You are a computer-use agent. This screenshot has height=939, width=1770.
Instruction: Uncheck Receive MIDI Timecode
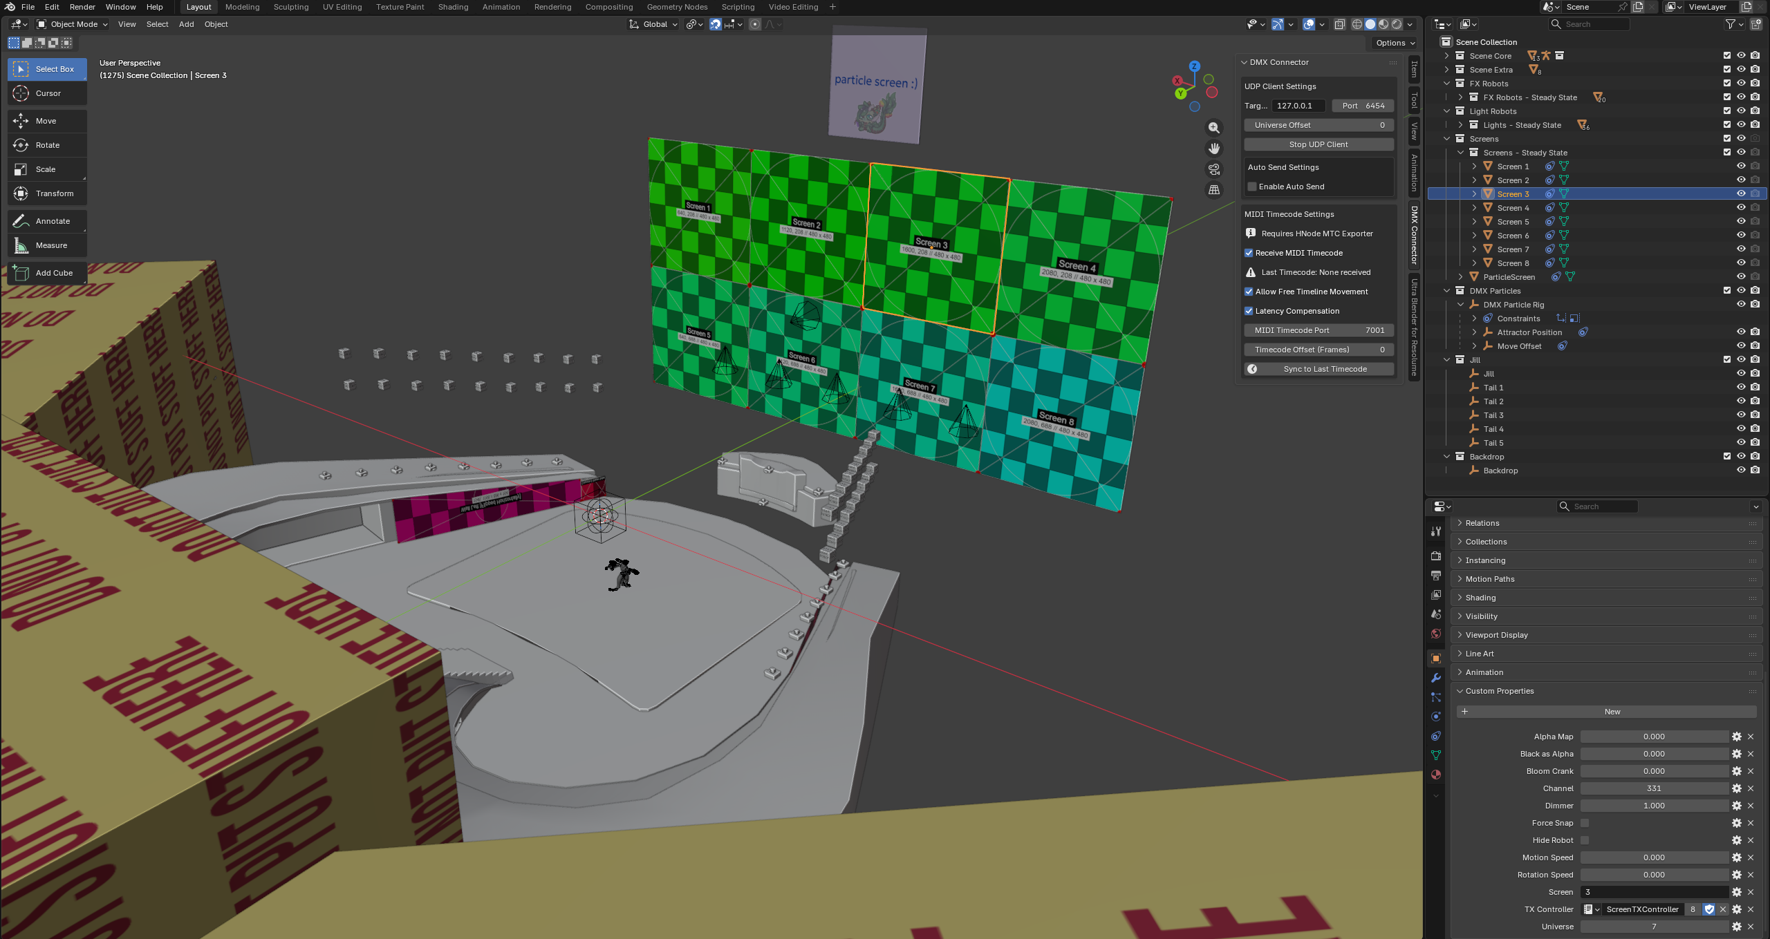tap(1249, 253)
